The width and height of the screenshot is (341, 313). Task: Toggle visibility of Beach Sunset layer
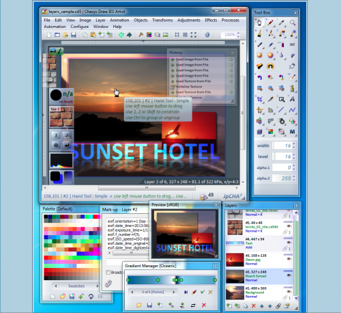click(289, 275)
